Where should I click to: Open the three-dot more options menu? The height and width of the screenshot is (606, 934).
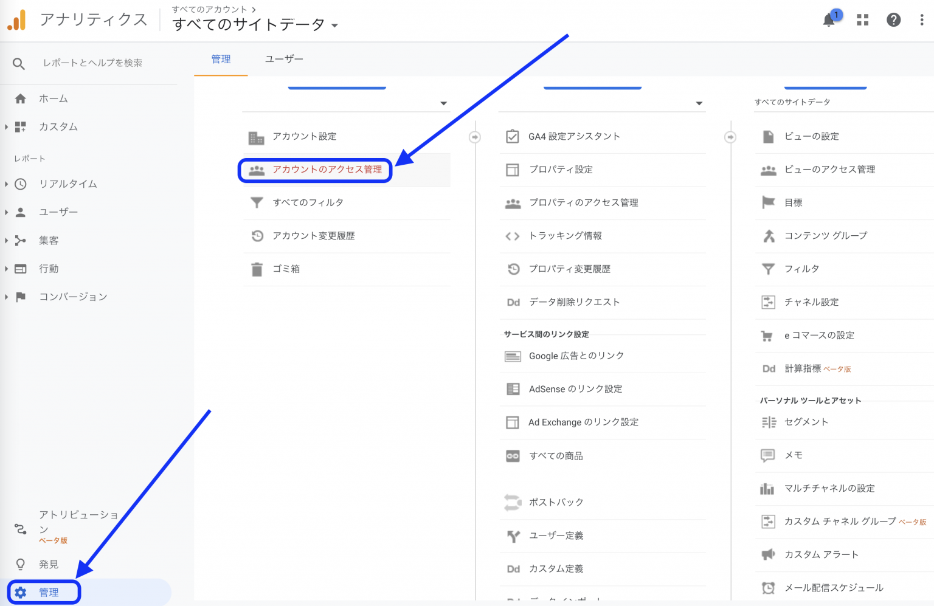tap(921, 20)
